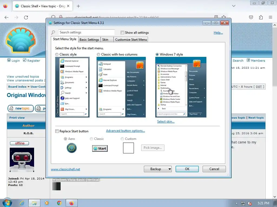Launch the taskbar media player icon
The image size is (277, 207).
click(x=47, y=203)
